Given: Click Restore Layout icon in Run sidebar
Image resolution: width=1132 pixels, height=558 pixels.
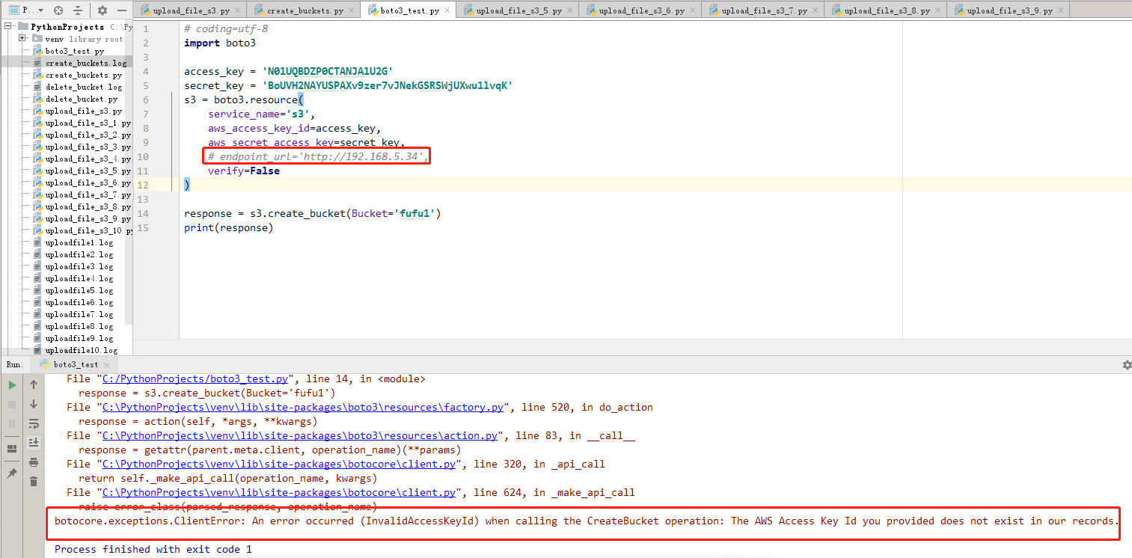Looking at the screenshot, I should pyautogui.click(x=12, y=449).
